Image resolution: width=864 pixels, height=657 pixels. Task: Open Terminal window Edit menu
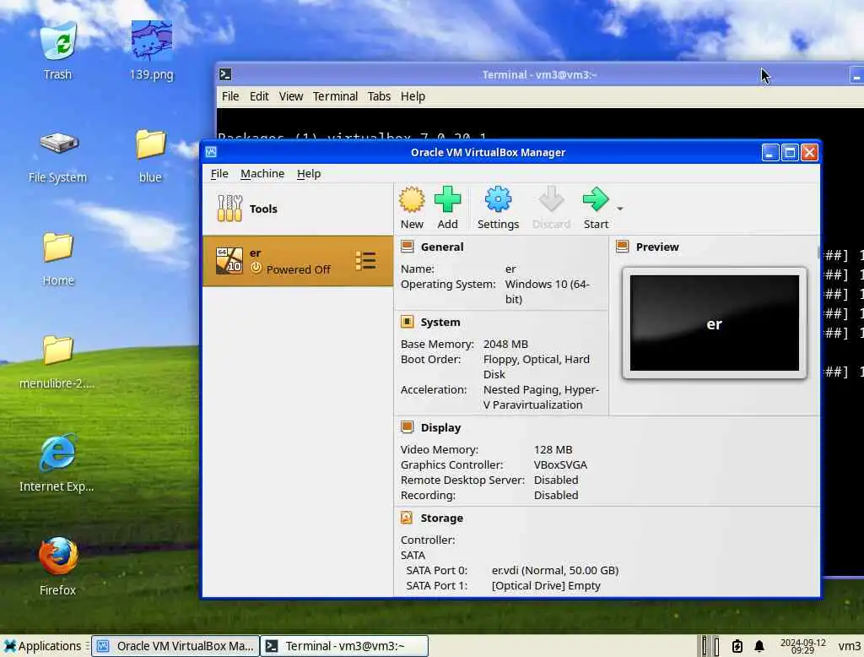[x=259, y=96]
